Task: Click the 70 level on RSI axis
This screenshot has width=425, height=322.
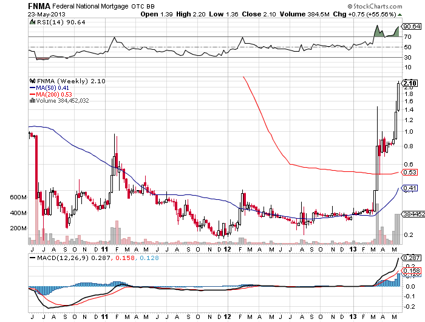Action: pyautogui.click(x=408, y=36)
